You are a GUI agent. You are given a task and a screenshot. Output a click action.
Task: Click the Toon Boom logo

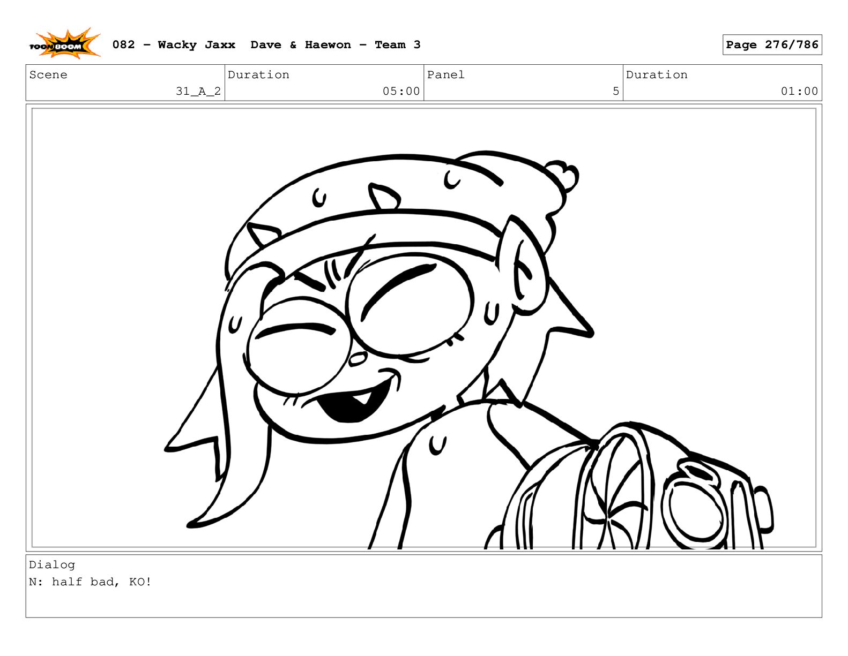pos(64,45)
